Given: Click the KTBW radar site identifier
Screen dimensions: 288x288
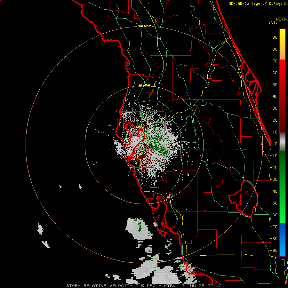Looking at the screenshot, I should 170,286.
